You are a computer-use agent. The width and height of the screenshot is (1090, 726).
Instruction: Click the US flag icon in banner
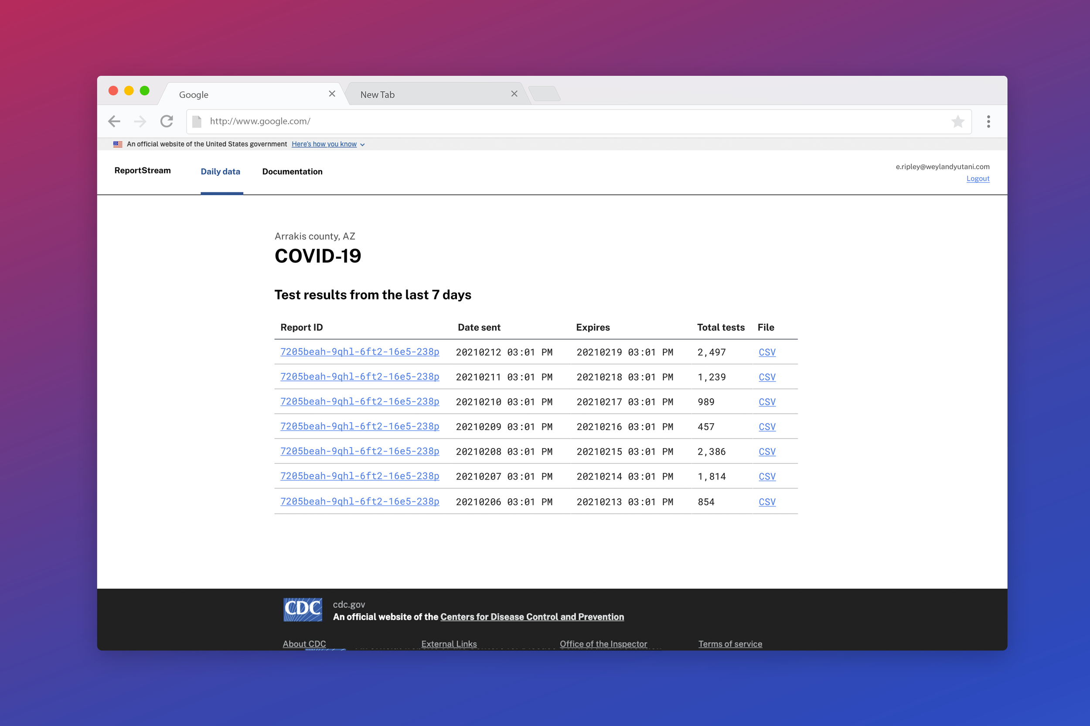(x=118, y=144)
